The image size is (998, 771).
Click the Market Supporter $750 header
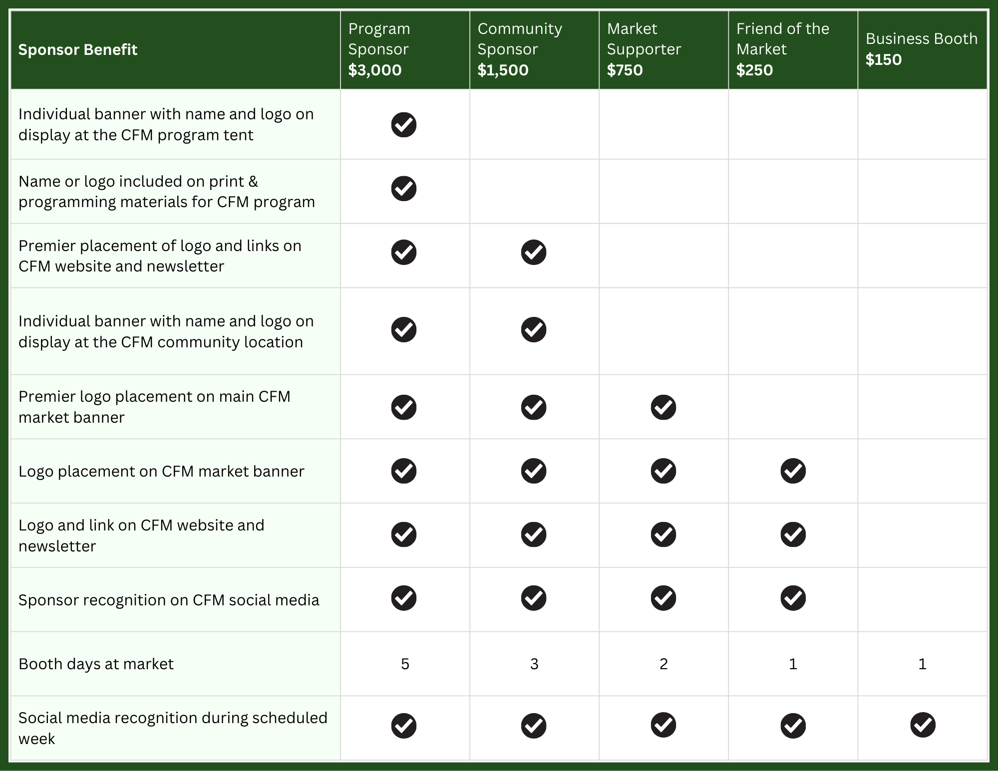[663, 49]
